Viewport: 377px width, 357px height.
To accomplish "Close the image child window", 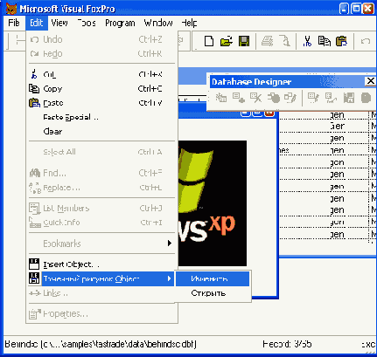I will tap(269, 113).
